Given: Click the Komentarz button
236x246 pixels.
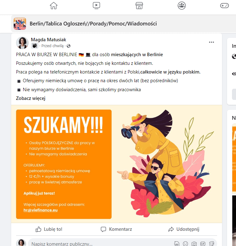Looking at the screenshot, I should click(x=116, y=229).
